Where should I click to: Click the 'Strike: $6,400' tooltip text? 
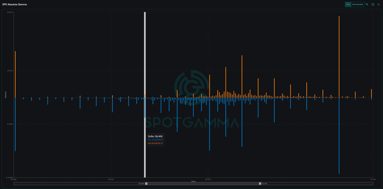point(155,136)
